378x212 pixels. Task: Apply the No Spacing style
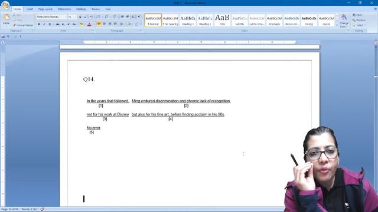click(x=171, y=20)
